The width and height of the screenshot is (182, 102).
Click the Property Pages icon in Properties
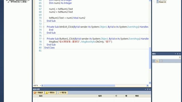coord(161,61)
